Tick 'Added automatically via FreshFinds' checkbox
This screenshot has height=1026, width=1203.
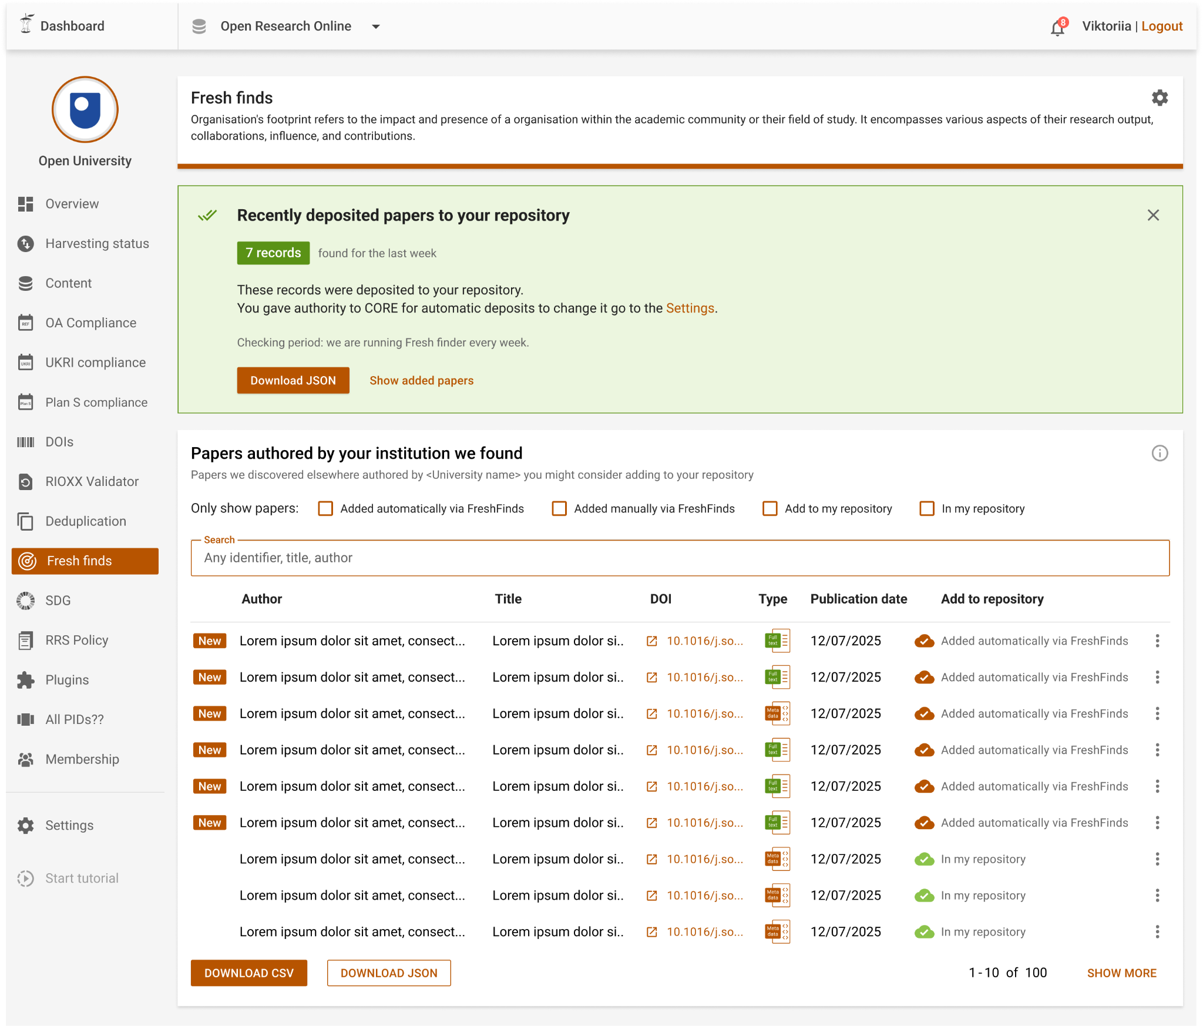[325, 508]
